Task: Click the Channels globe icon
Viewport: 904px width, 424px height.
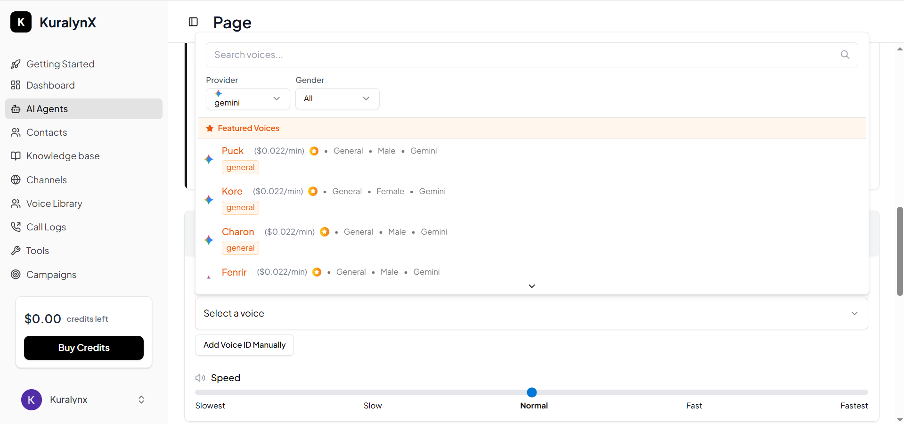Action: click(16, 179)
